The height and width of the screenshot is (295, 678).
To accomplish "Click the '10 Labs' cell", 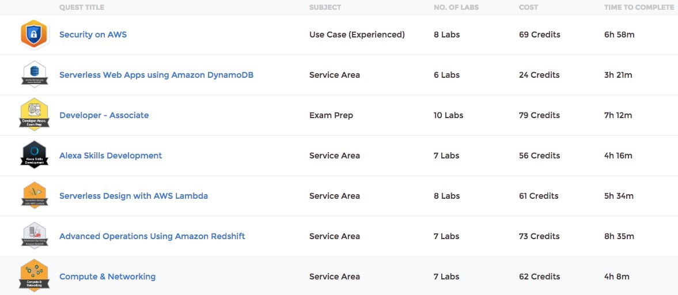I will (x=448, y=115).
